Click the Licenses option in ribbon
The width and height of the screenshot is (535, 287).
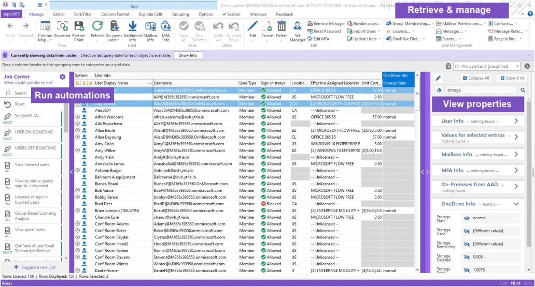pos(400,32)
